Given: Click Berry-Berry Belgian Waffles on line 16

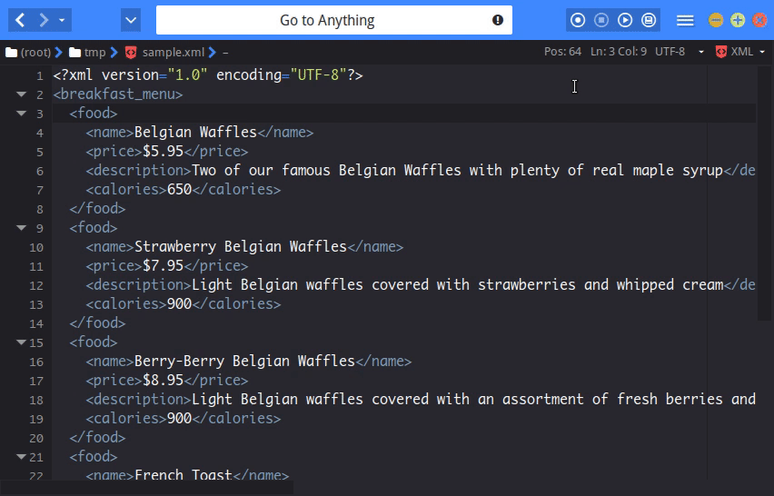Looking at the screenshot, I should pyautogui.click(x=244, y=362).
